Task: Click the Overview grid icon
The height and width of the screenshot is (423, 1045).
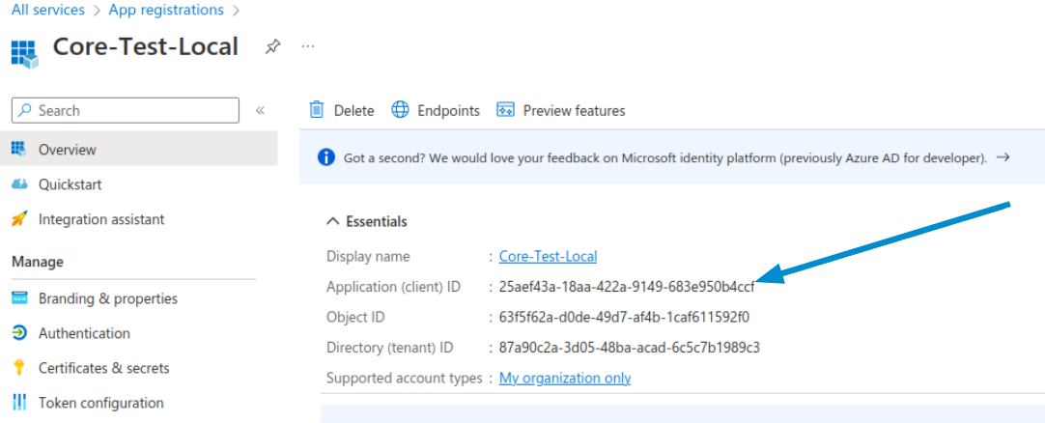Action: coord(19,149)
